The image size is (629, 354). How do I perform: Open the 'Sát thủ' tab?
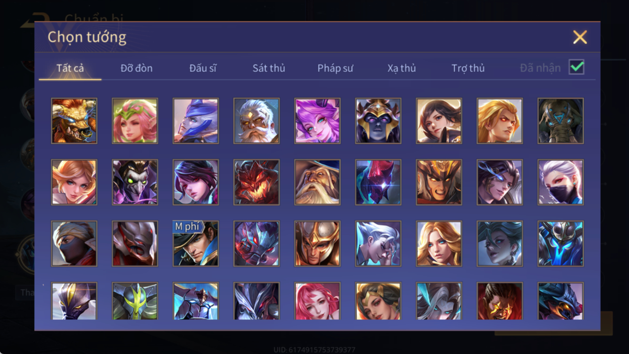coord(269,68)
